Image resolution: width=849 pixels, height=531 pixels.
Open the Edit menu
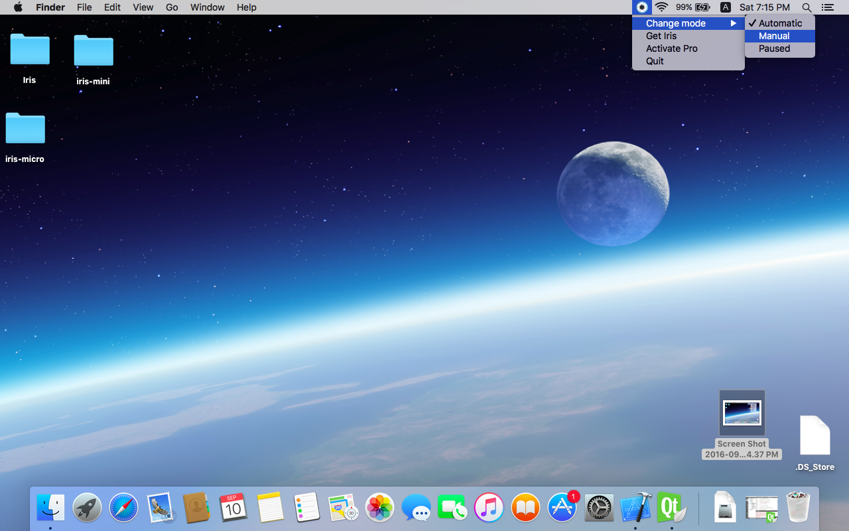coord(112,7)
